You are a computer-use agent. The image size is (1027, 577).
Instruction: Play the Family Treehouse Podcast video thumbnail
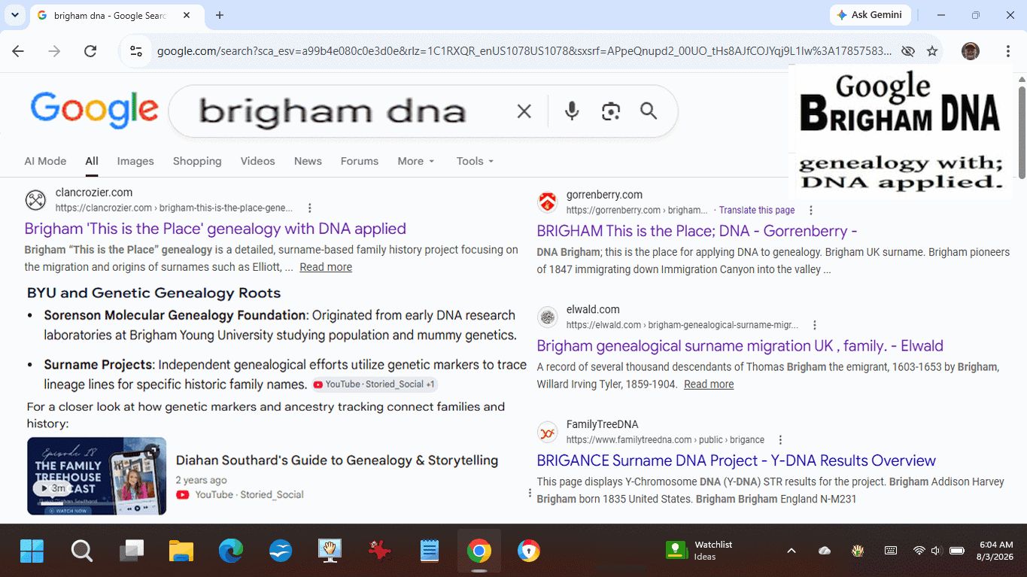tap(97, 476)
